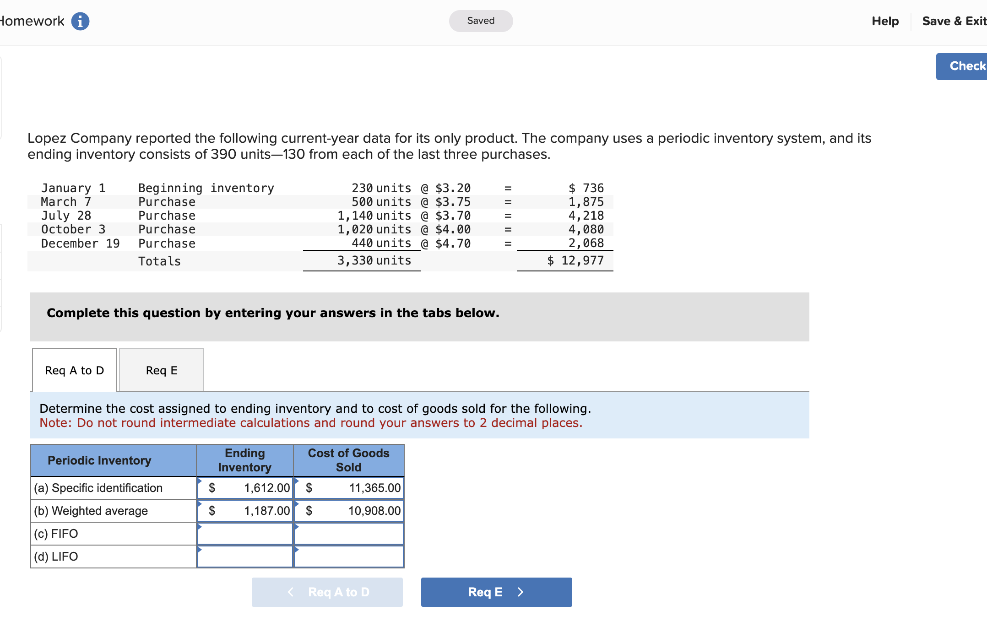Image resolution: width=987 pixels, height=627 pixels.
Task: Click the right chevron on Req E button
Action: pos(520,592)
